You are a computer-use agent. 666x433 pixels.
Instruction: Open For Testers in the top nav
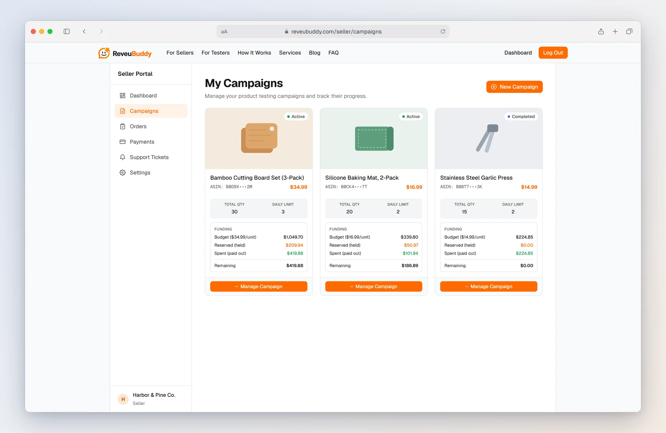(x=215, y=53)
